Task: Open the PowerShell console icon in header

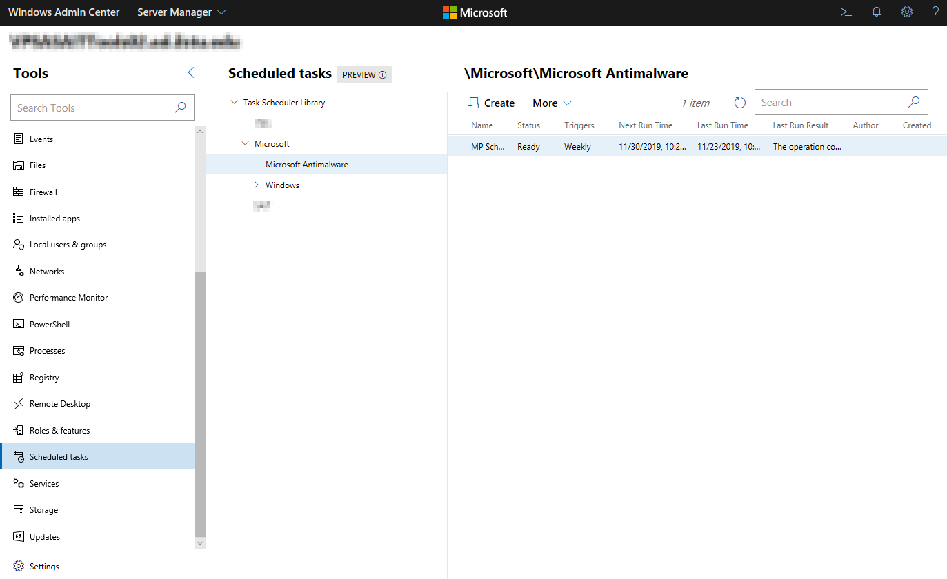Action: 846,12
